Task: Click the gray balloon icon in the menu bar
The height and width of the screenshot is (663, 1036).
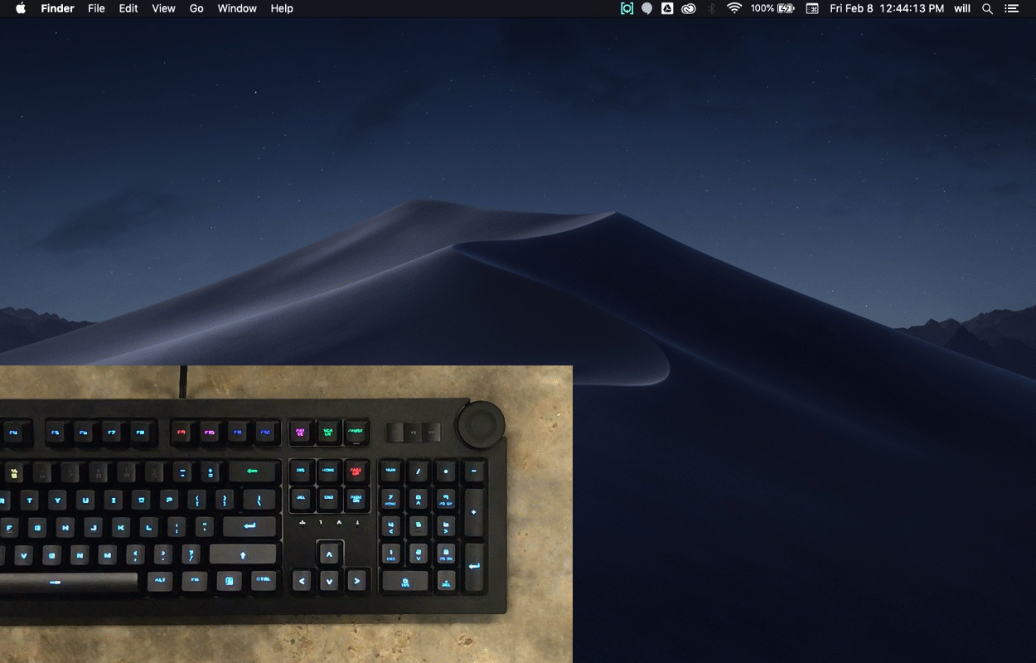Action: [x=647, y=8]
